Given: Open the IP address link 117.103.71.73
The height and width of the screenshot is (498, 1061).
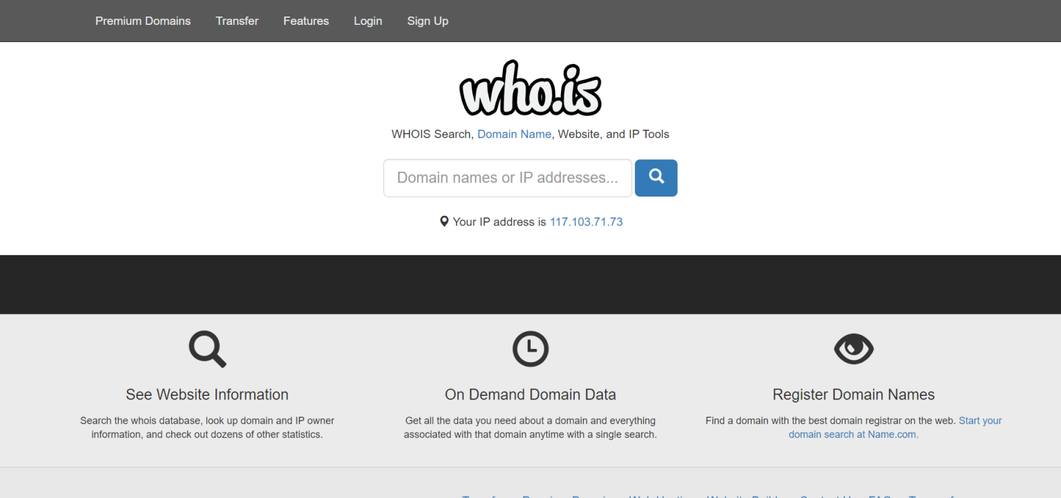Looking at the screenshot, I should coord(586,221).
